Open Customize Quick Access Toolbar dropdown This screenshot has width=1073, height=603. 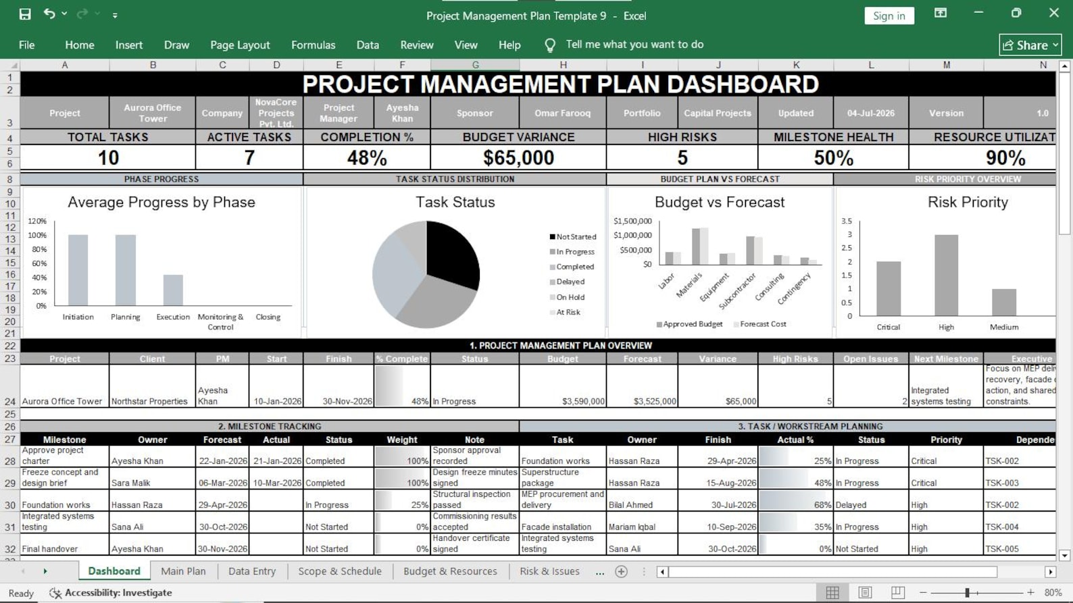115,15
